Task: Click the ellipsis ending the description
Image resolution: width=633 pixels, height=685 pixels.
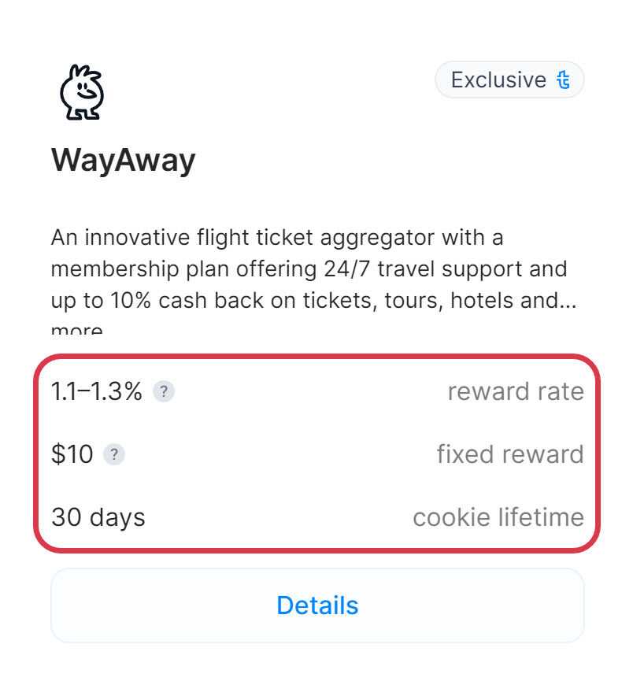Action: pyautogui.click(x=567, y=302)
